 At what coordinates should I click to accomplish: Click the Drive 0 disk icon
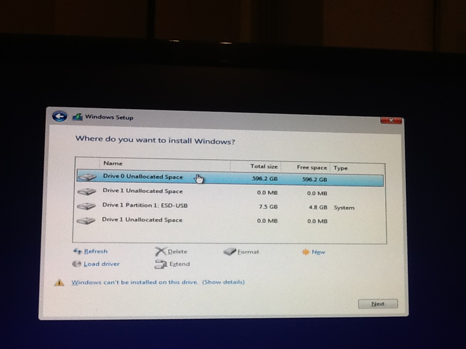[x=87, y=177]
